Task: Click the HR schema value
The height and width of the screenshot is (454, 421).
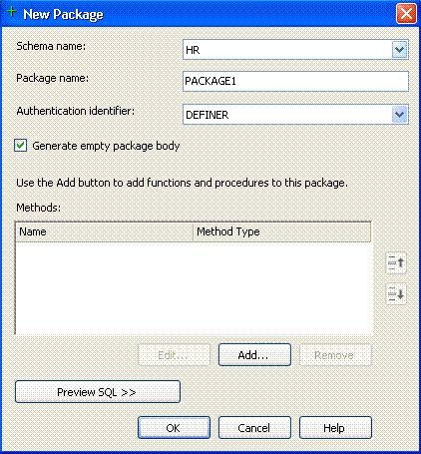Action: click(x=193, y=50)
